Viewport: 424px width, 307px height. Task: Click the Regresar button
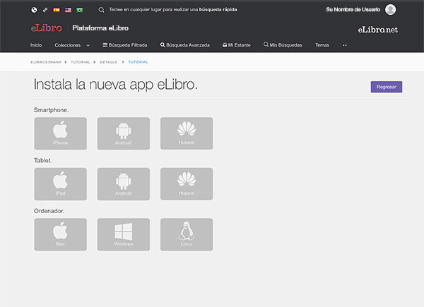point(387,87)
